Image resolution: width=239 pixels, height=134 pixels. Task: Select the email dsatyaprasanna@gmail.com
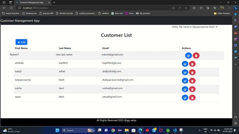(x=118, y=80)
